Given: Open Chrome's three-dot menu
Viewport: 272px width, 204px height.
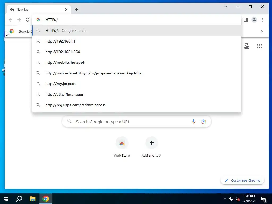Looking at the screenshot, I should [x=263, y=20].
